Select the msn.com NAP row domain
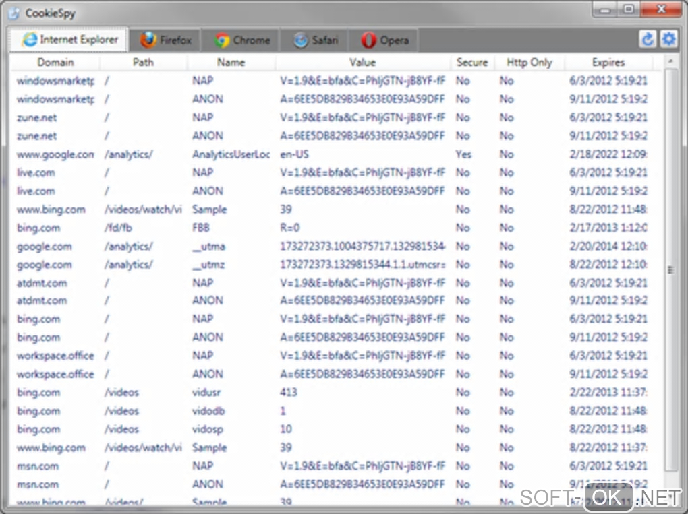This screenshot has height=514, width=688. (38, 465)
